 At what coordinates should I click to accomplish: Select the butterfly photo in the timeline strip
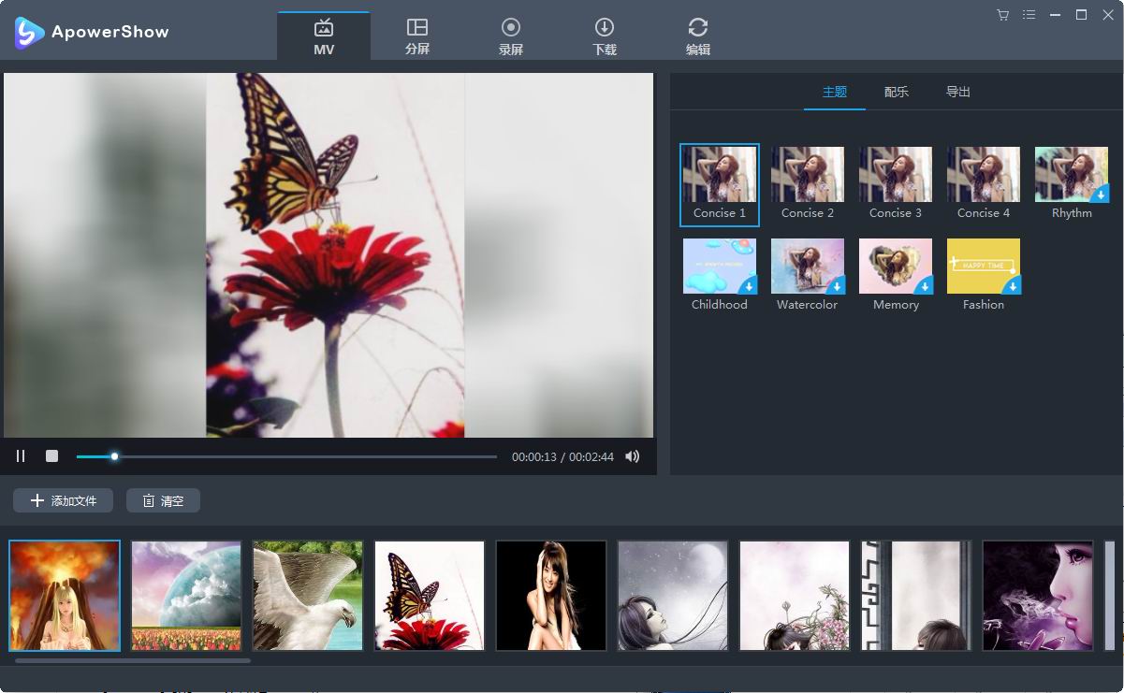429,595
